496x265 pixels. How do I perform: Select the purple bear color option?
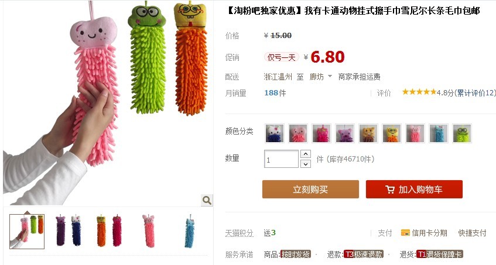[344, 133]
